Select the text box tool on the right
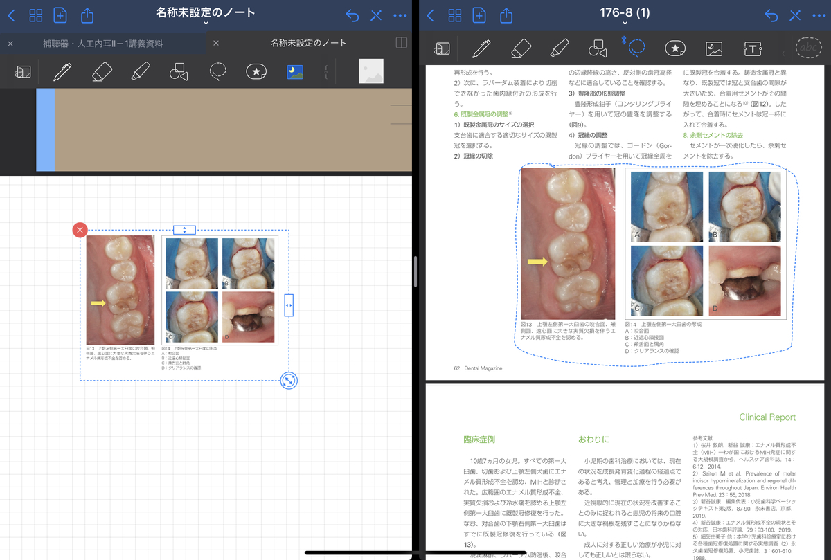 [753, 48]
